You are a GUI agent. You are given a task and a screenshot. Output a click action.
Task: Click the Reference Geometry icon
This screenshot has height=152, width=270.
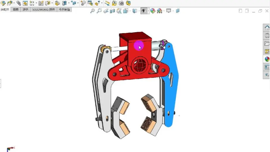(x=73, y=3)
